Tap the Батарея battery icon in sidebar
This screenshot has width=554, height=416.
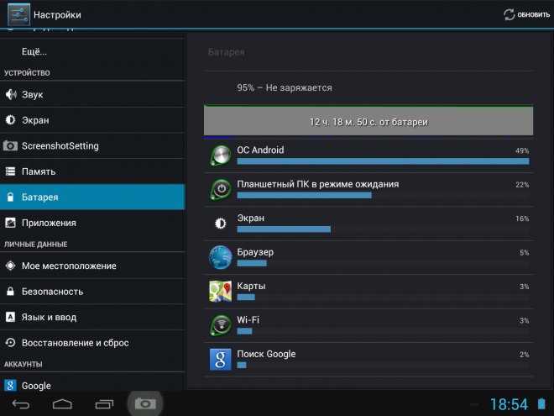point(11,197)
